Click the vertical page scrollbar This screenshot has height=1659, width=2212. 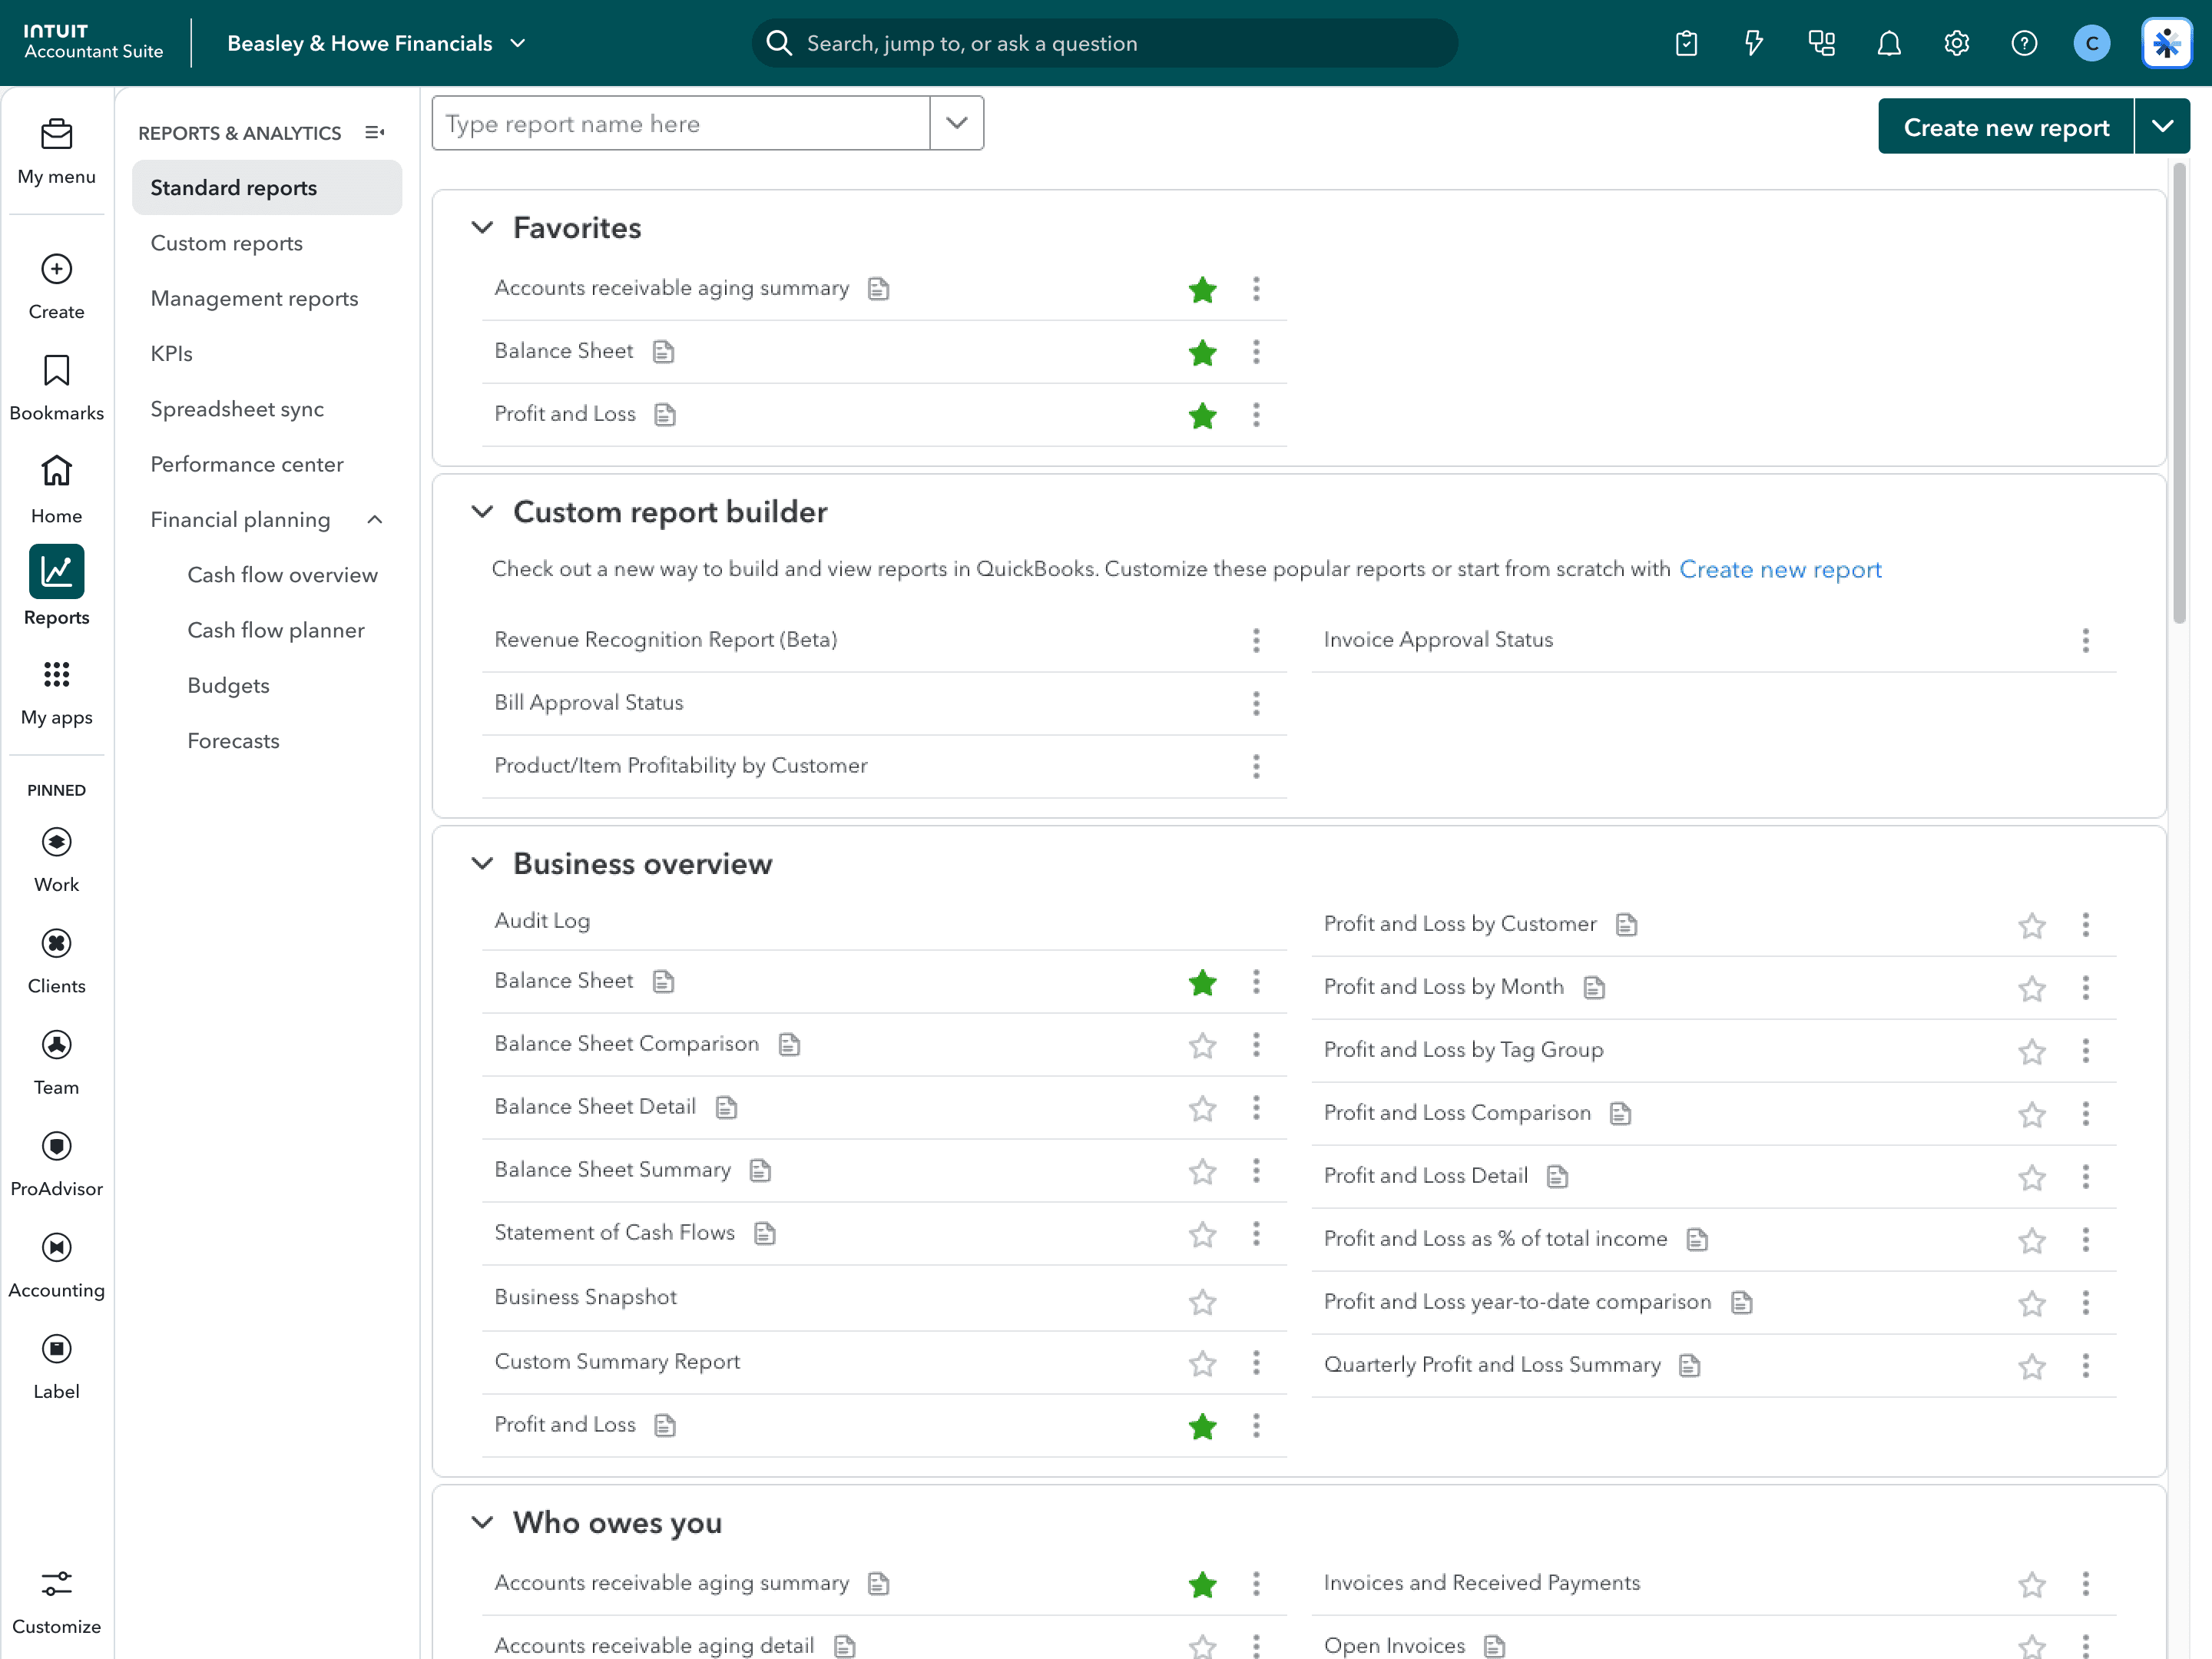point(2180,392)
